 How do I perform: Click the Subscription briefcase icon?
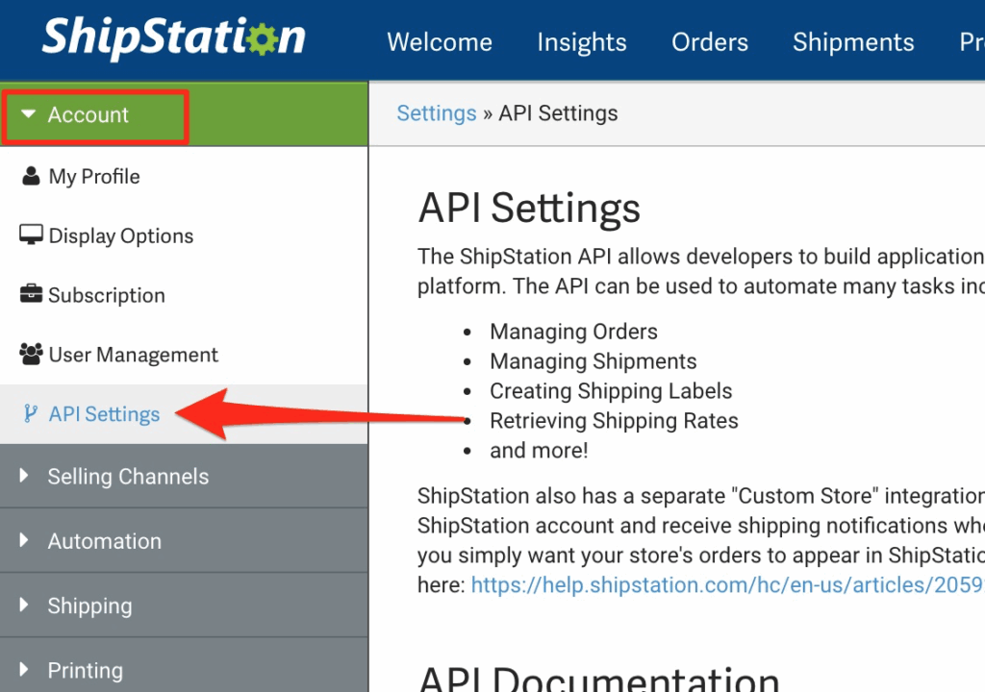[x=32, y=295]
